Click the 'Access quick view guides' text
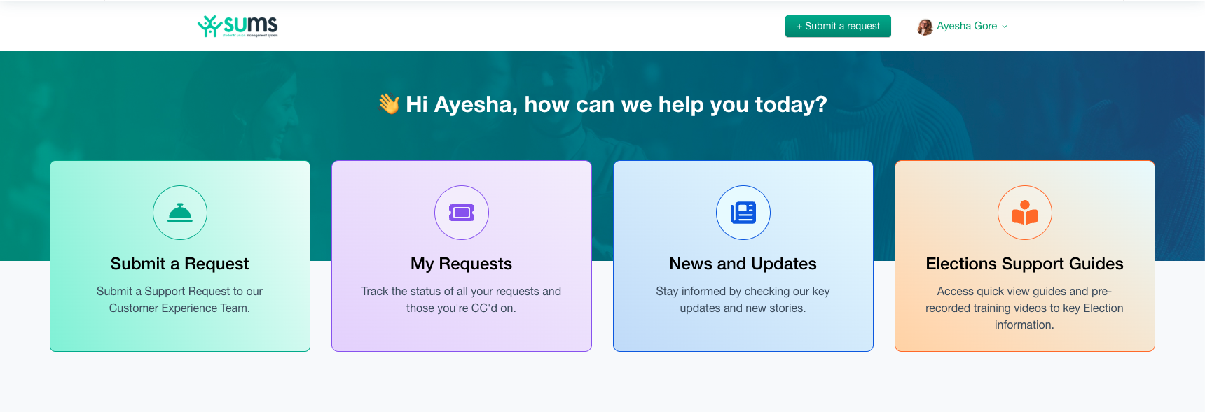The image size is (1205, 412). click(x=1025, y=292)
